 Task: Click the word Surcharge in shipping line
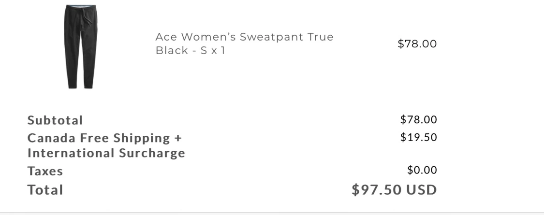pyautogui.click(x=152, y=153)
